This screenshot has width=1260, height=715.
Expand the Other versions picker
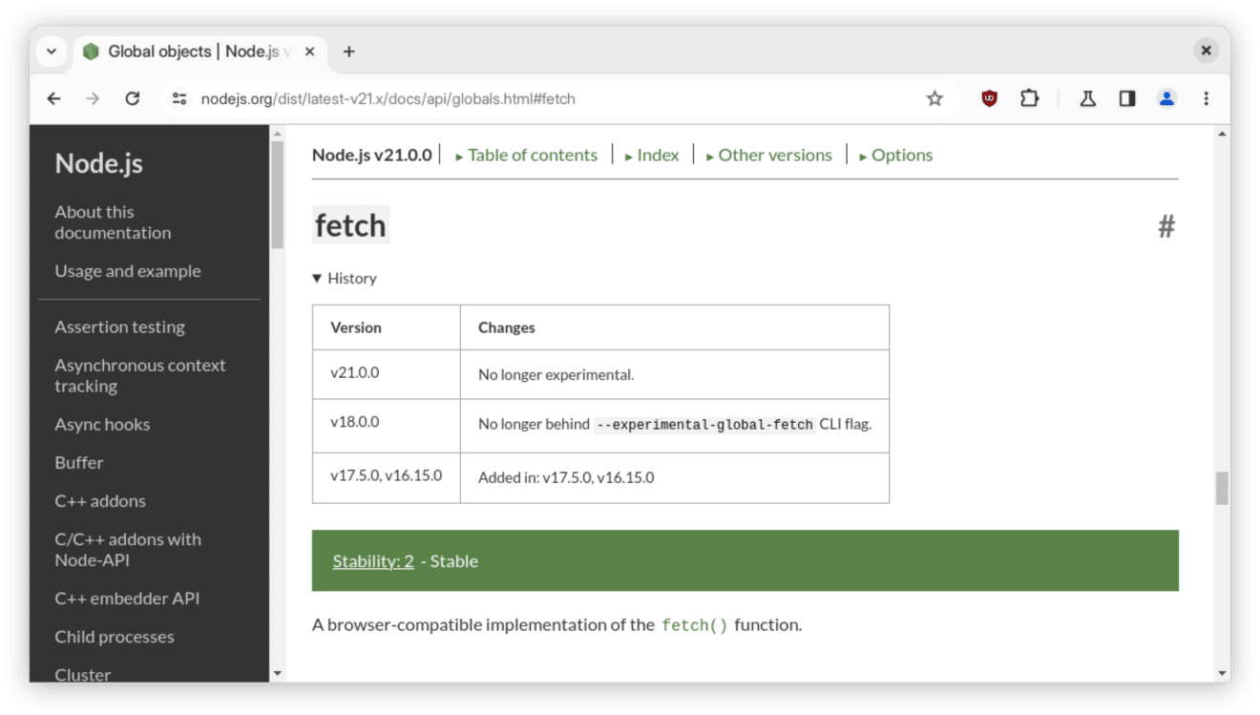click(768, 155)
